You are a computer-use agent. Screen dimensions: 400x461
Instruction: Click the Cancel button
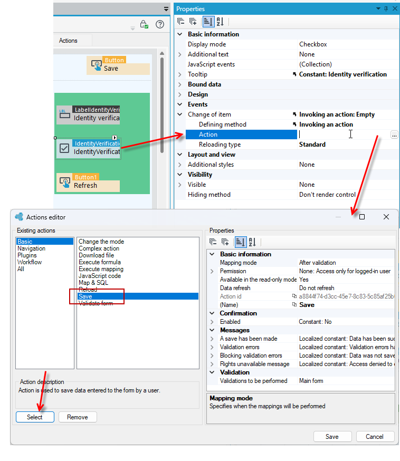click(375, 437)
